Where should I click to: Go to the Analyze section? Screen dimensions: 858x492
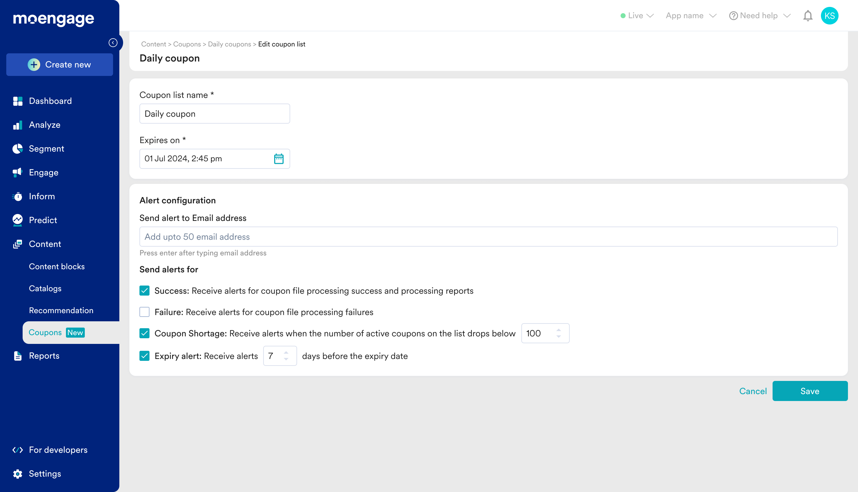tap(44, 125)
